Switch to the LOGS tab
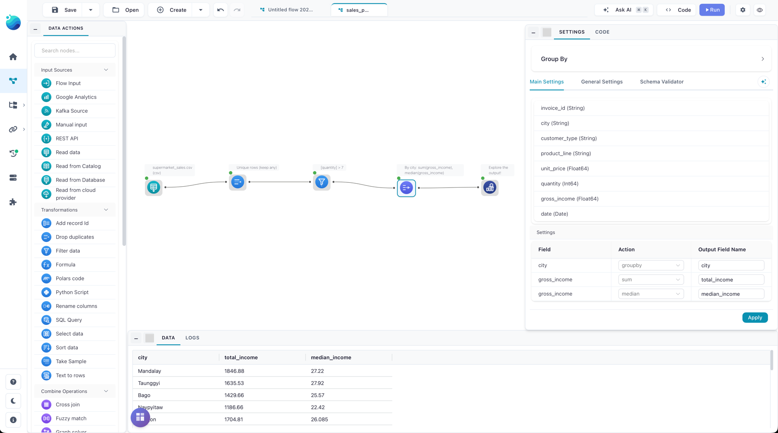The image size is (778, 433). [x=192, y=338]
